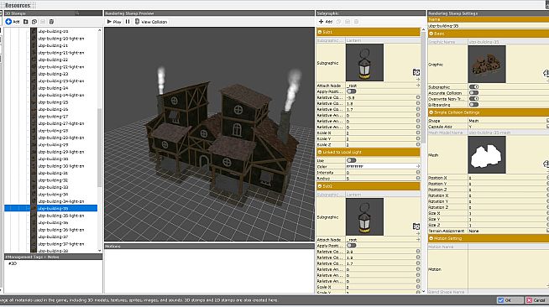Click the copy icon in Subgraphic toolbar
Image resolution: width=549 pixels, height=307 pixels.
click(x=338, y=22)
